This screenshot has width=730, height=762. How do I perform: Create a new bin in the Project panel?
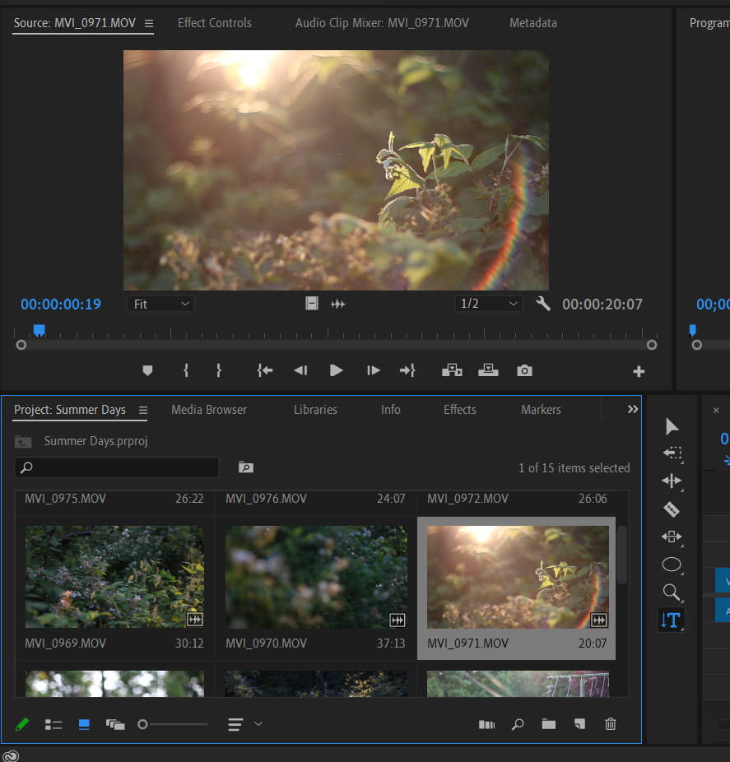click(x=549, y=724)
